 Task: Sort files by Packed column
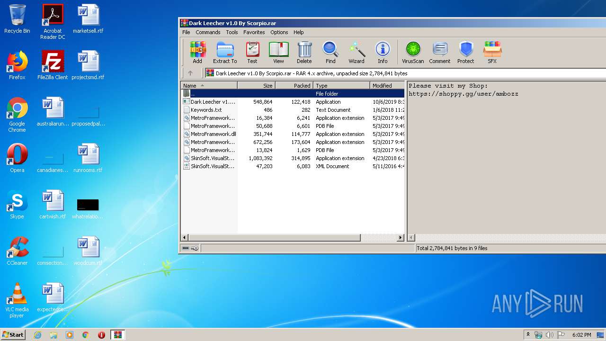294,86
